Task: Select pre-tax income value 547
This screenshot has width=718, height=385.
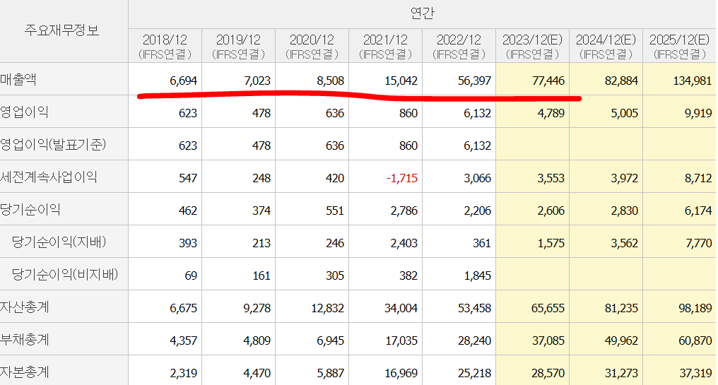Action: coord(188,178)
